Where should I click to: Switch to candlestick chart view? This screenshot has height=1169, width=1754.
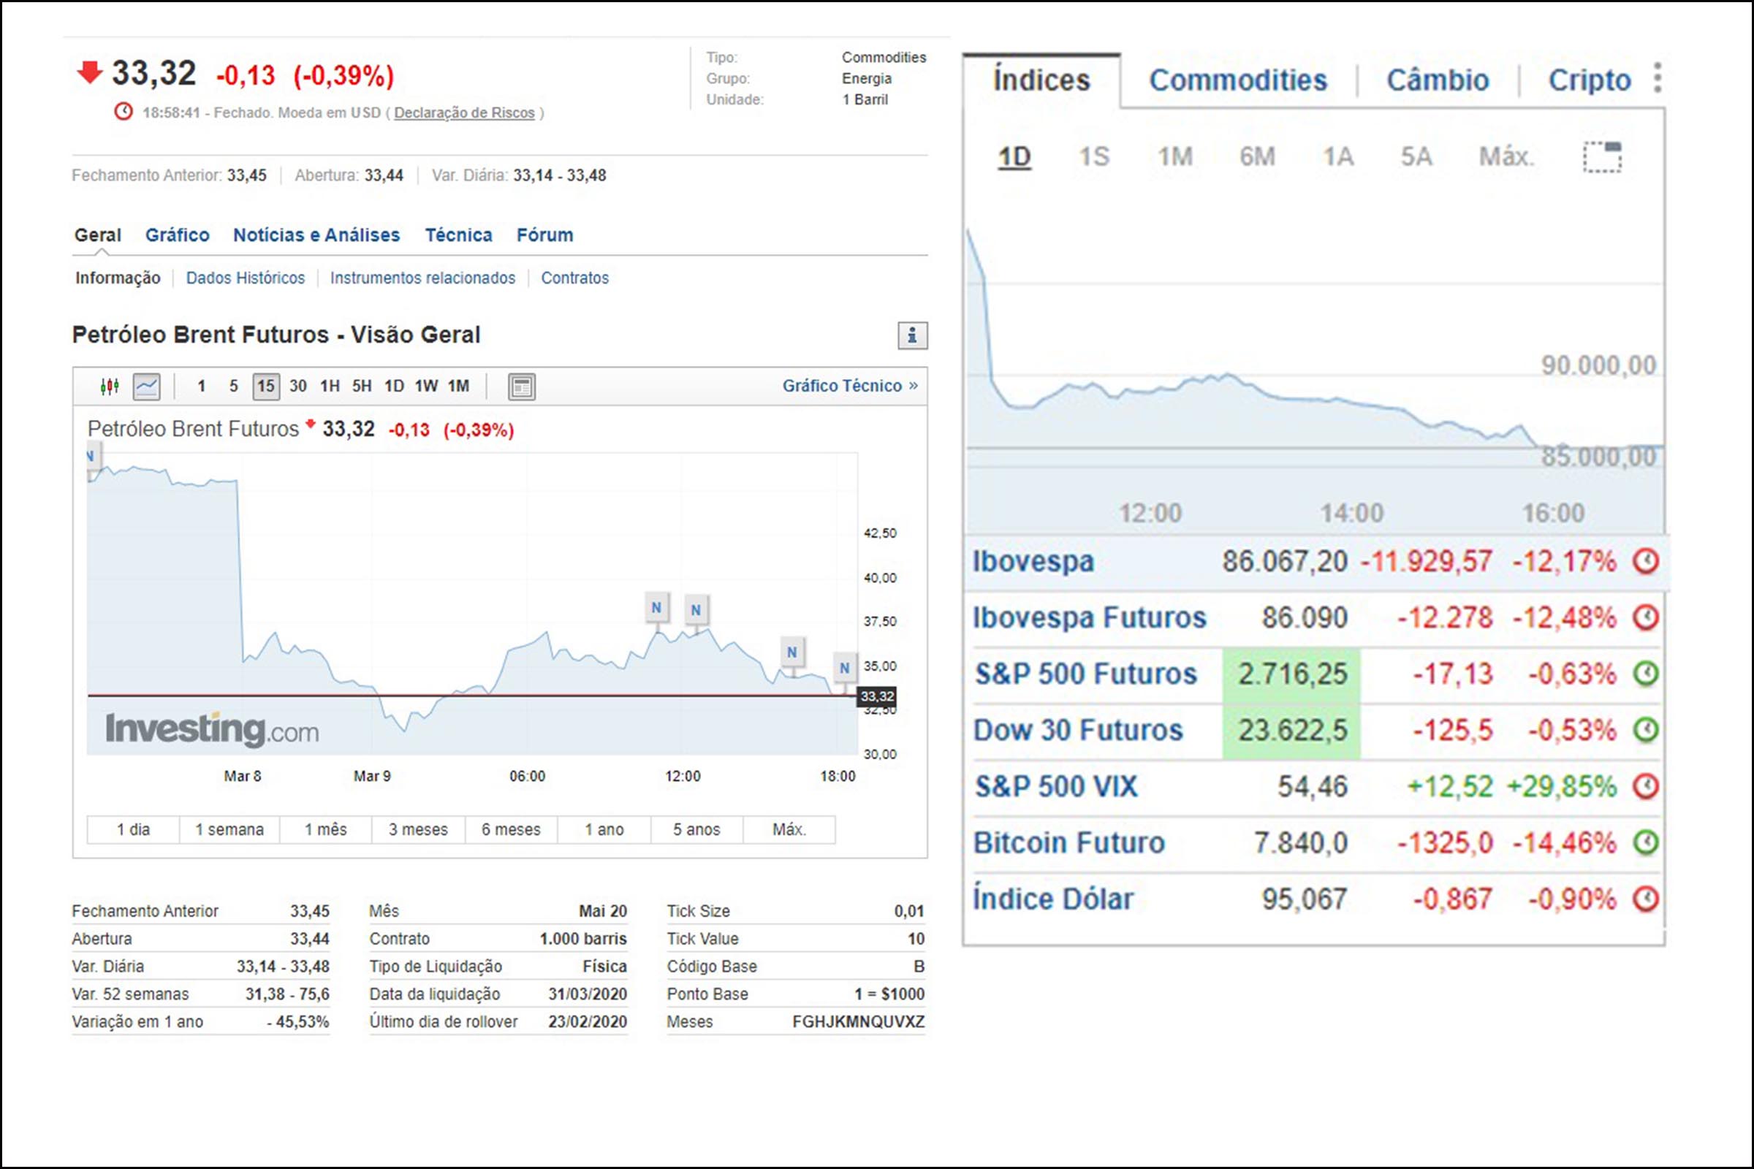[x=110, y=387]
